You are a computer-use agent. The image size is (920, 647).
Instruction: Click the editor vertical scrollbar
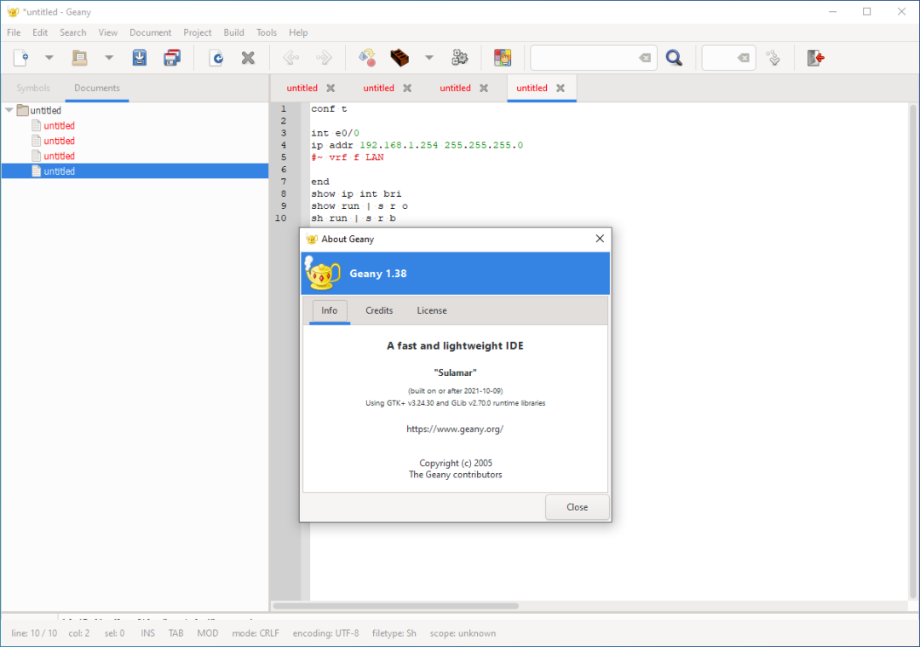click(913, 352)
